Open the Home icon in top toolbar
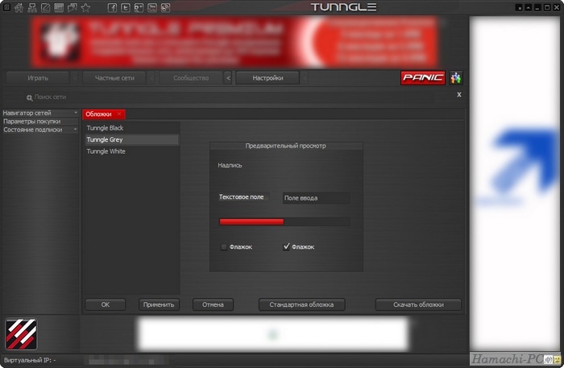The width and height of the screenshot is (564, 368). coord(19,7)
